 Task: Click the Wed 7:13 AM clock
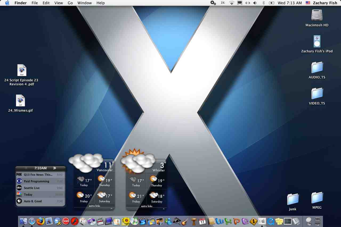[290, 3]
